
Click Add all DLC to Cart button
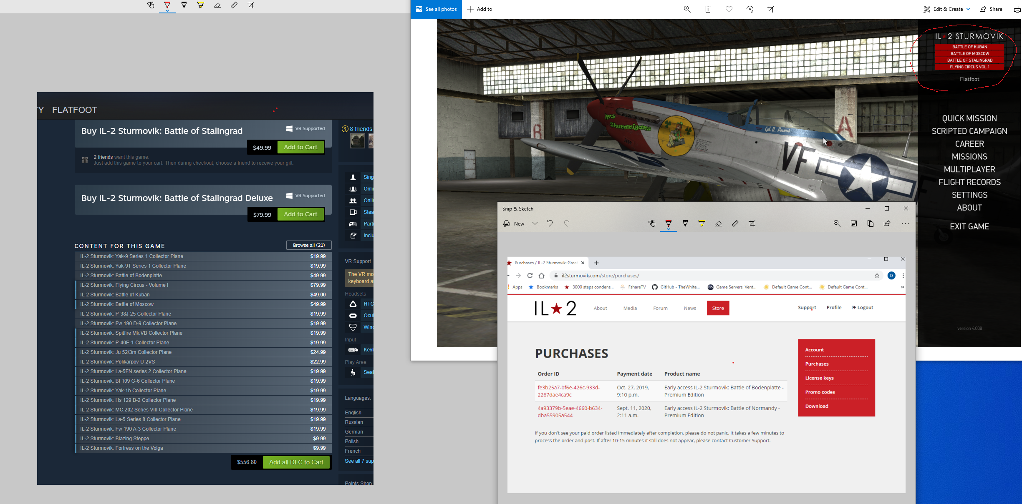click(x=296, y=462)
